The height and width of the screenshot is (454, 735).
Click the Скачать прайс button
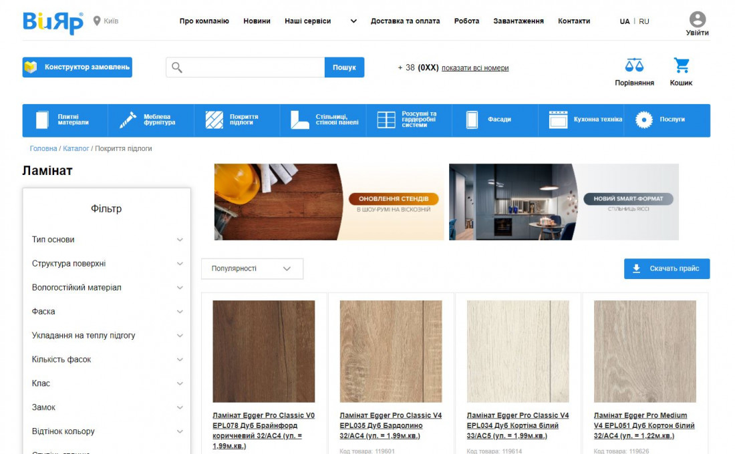(x=667, y=268)
